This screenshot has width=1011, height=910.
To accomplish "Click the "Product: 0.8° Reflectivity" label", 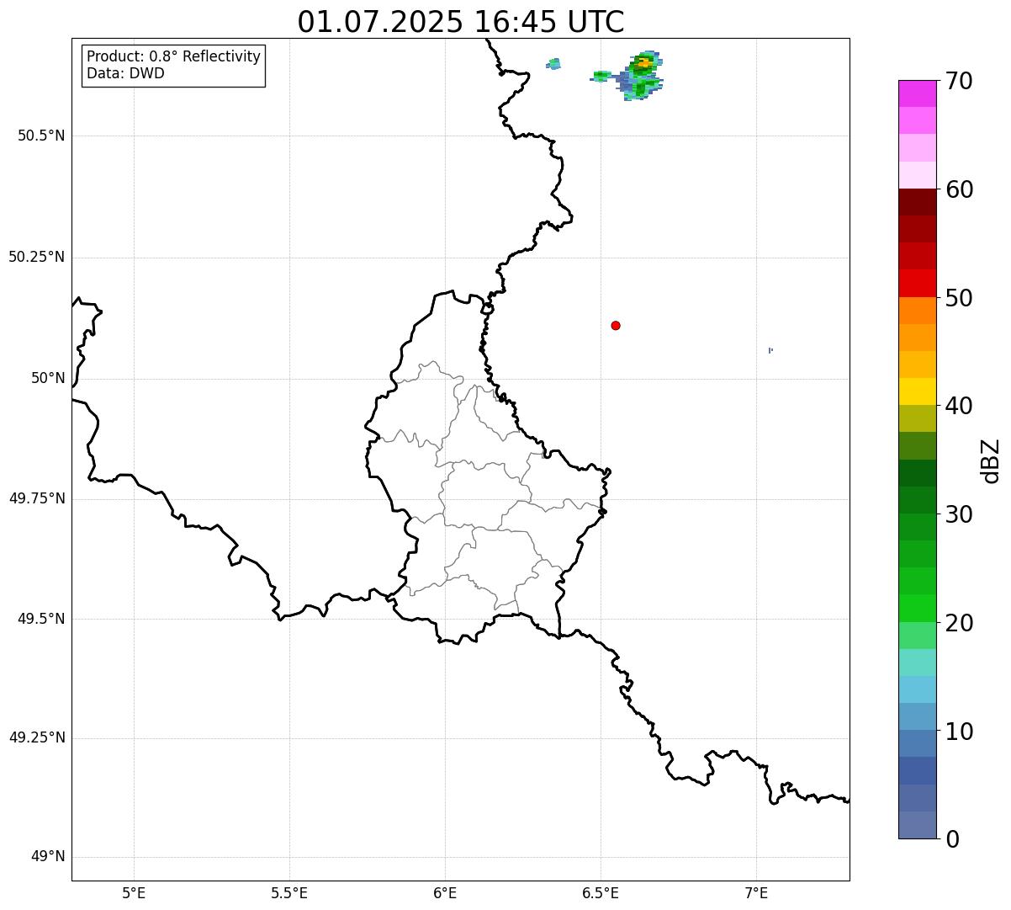I will (174, 56).
